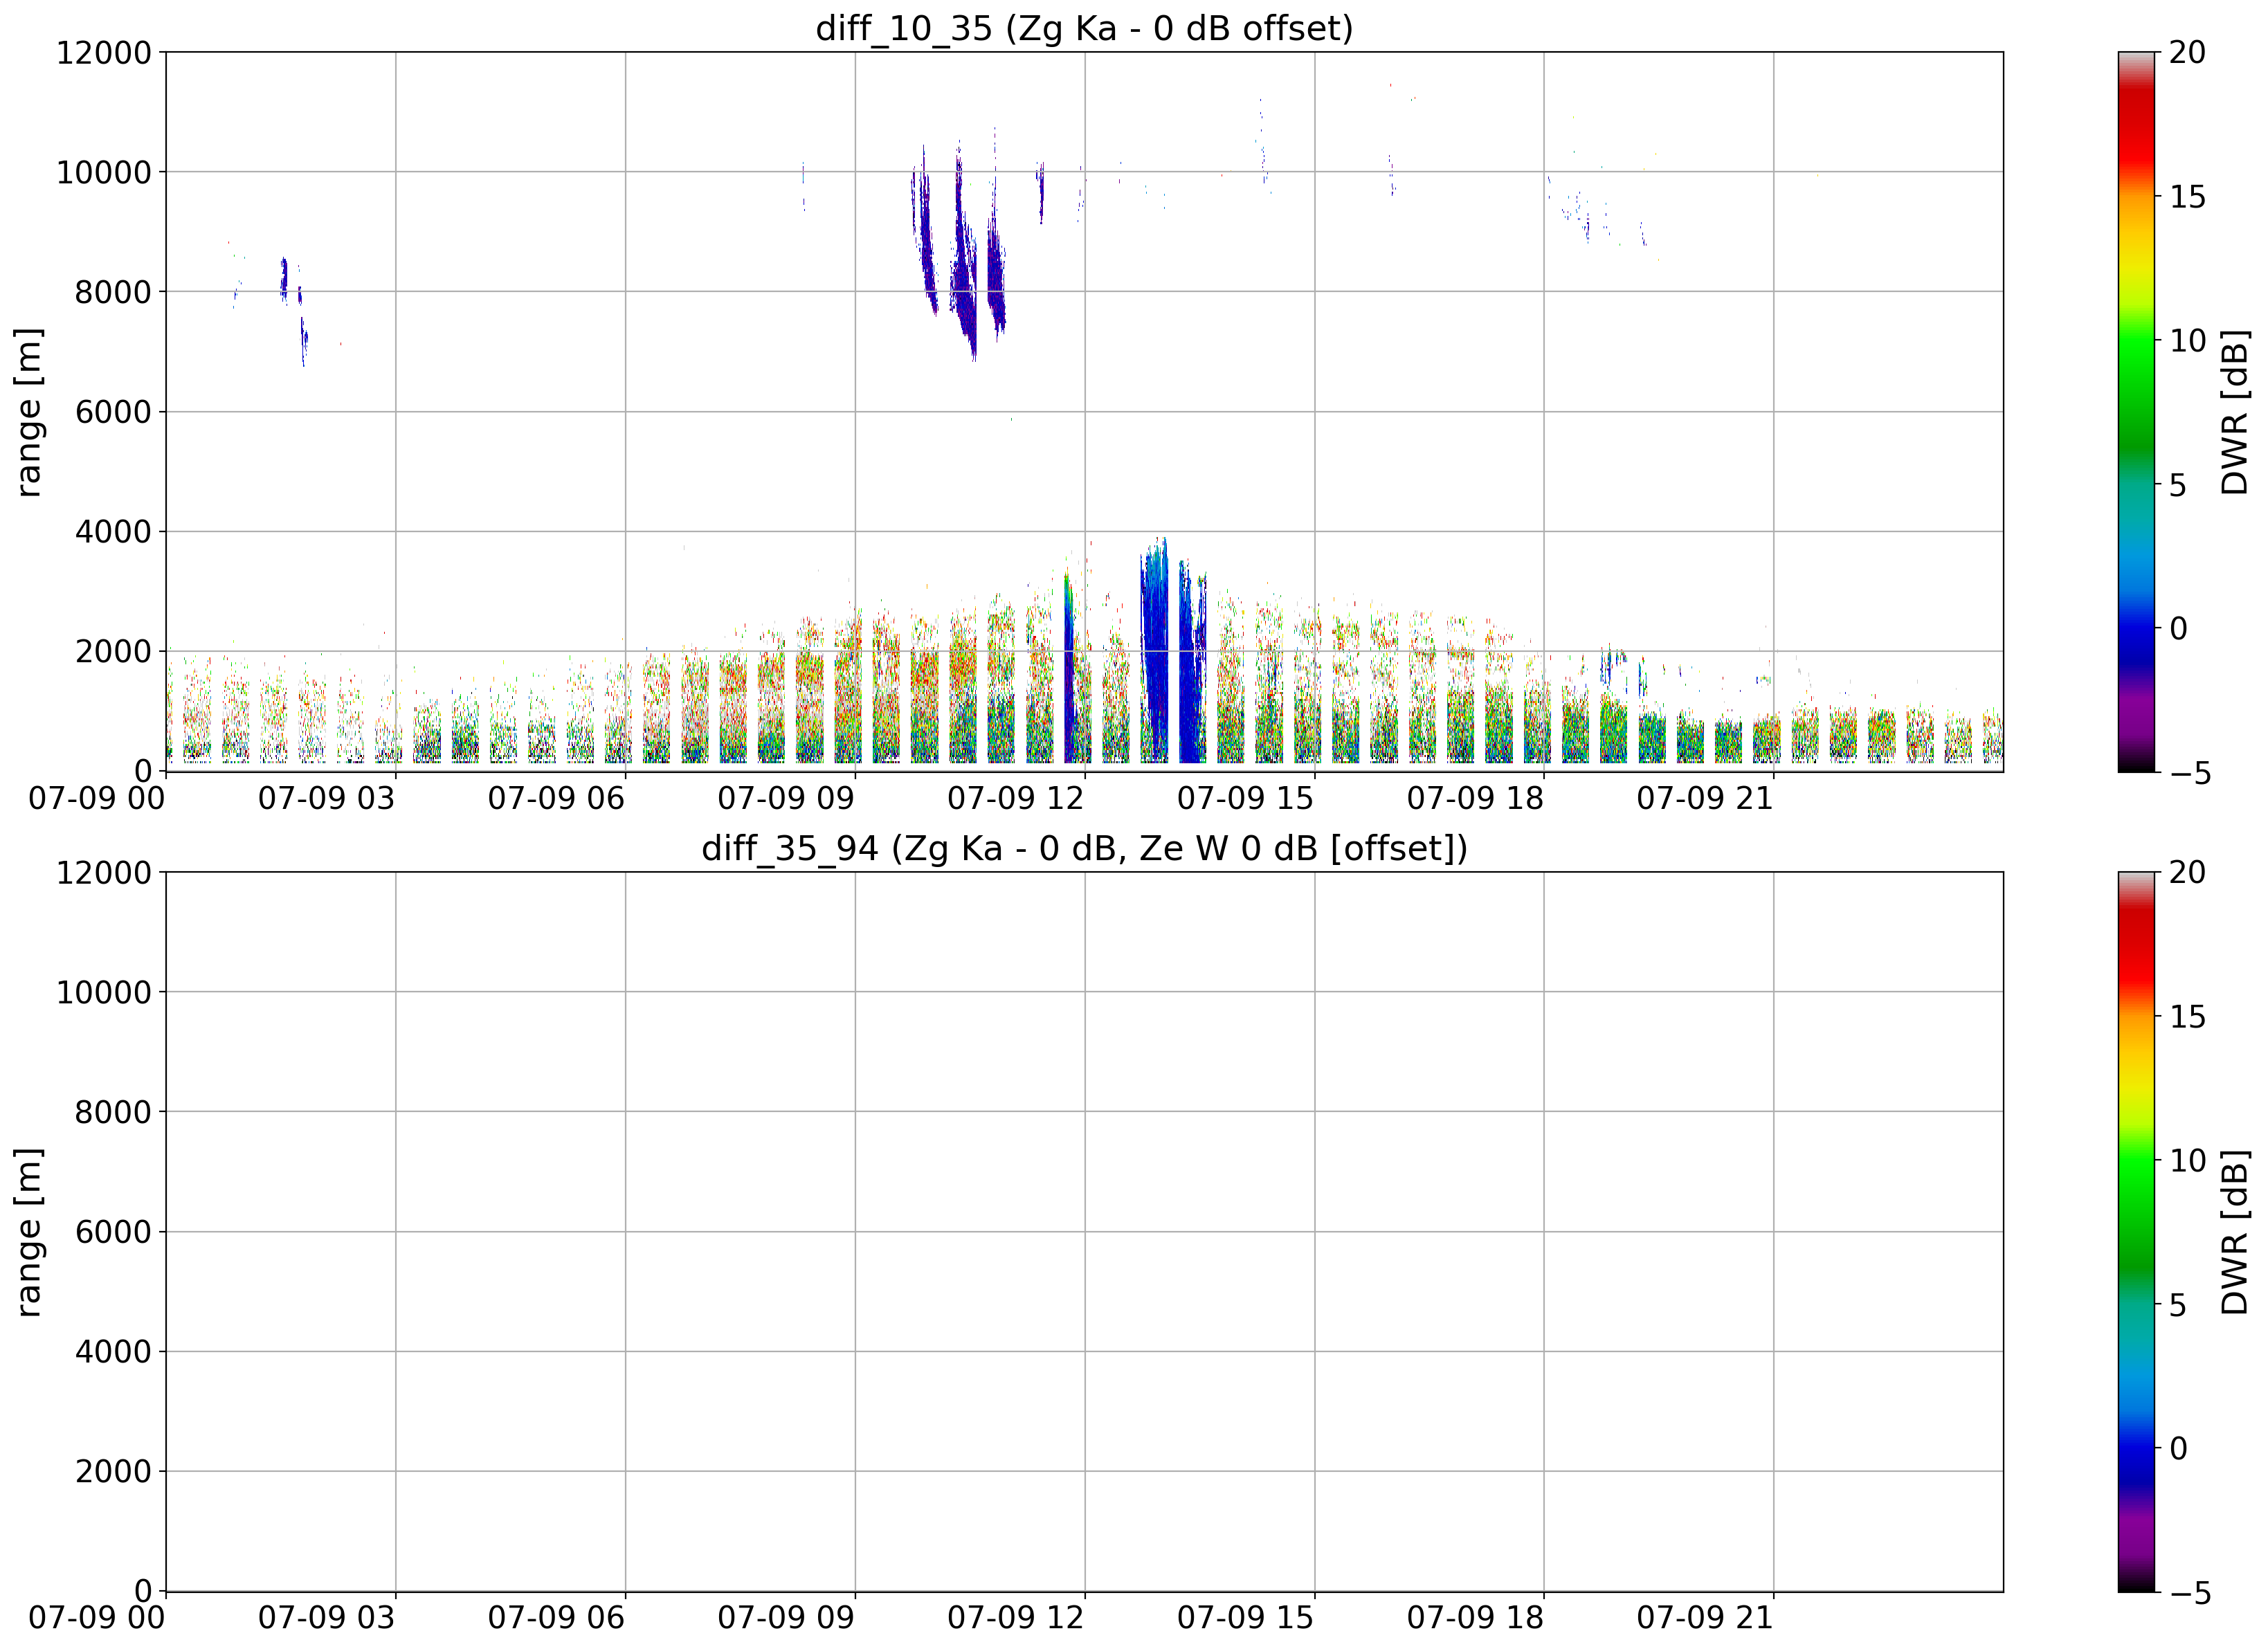This screenshot has height=1649, width=2268.
Task: Click the "20" tick on the diff_35_94 colorbar
Action: (2188, 872)
